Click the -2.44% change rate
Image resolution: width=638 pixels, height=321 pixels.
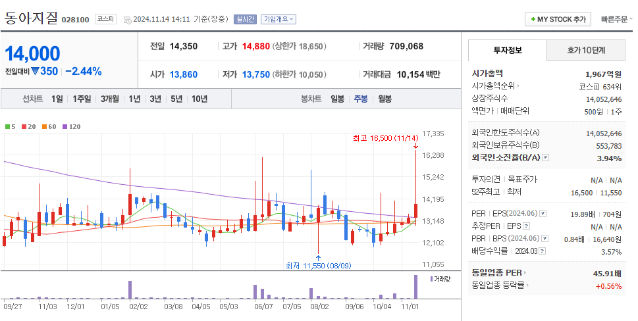[x=84, y=72]
